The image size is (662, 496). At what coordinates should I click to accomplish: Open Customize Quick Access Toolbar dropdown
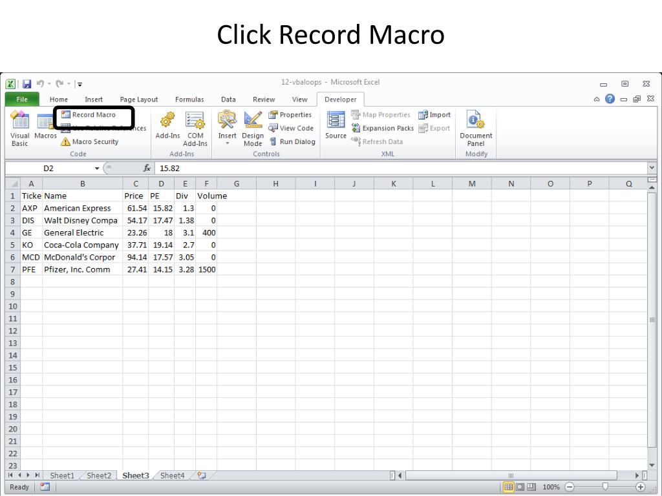coord(80,84)
